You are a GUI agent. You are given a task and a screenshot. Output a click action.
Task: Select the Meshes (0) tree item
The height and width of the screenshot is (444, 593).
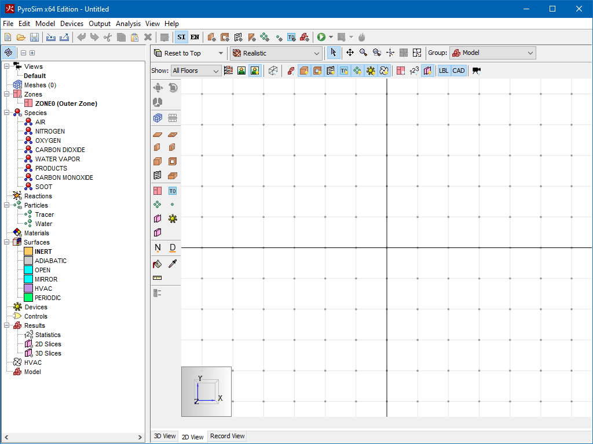40,85
